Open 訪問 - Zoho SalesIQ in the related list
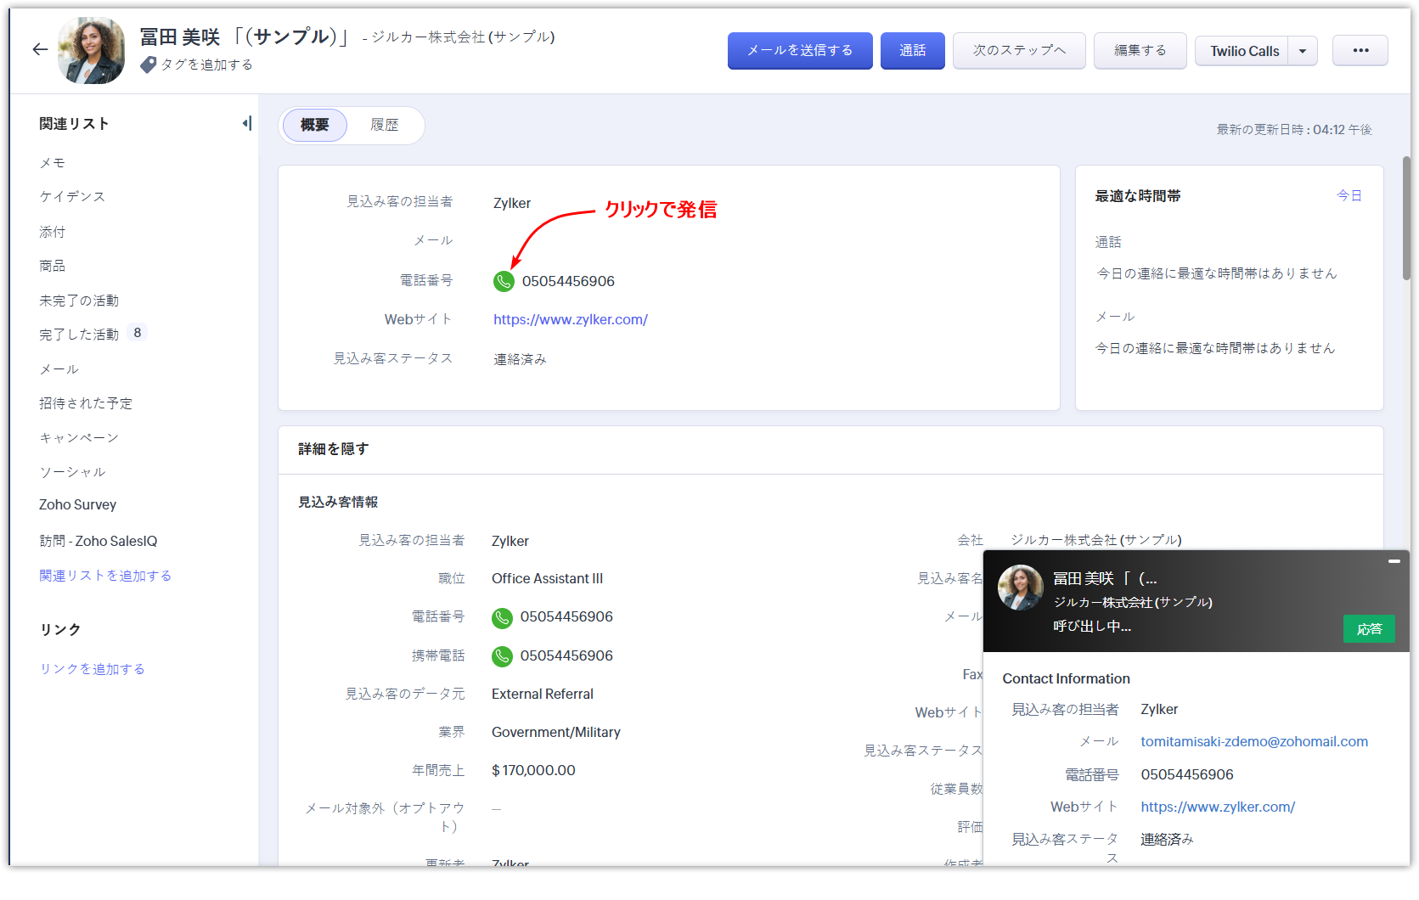1419x900 pixels. [99, 541]
